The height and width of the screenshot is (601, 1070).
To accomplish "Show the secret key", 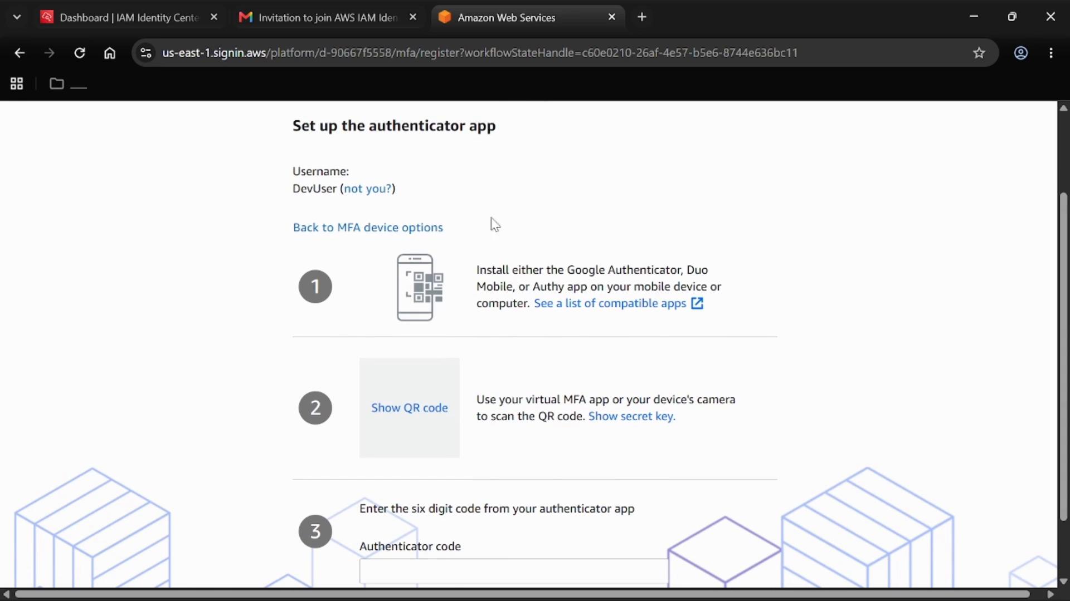I will [631, 416].
